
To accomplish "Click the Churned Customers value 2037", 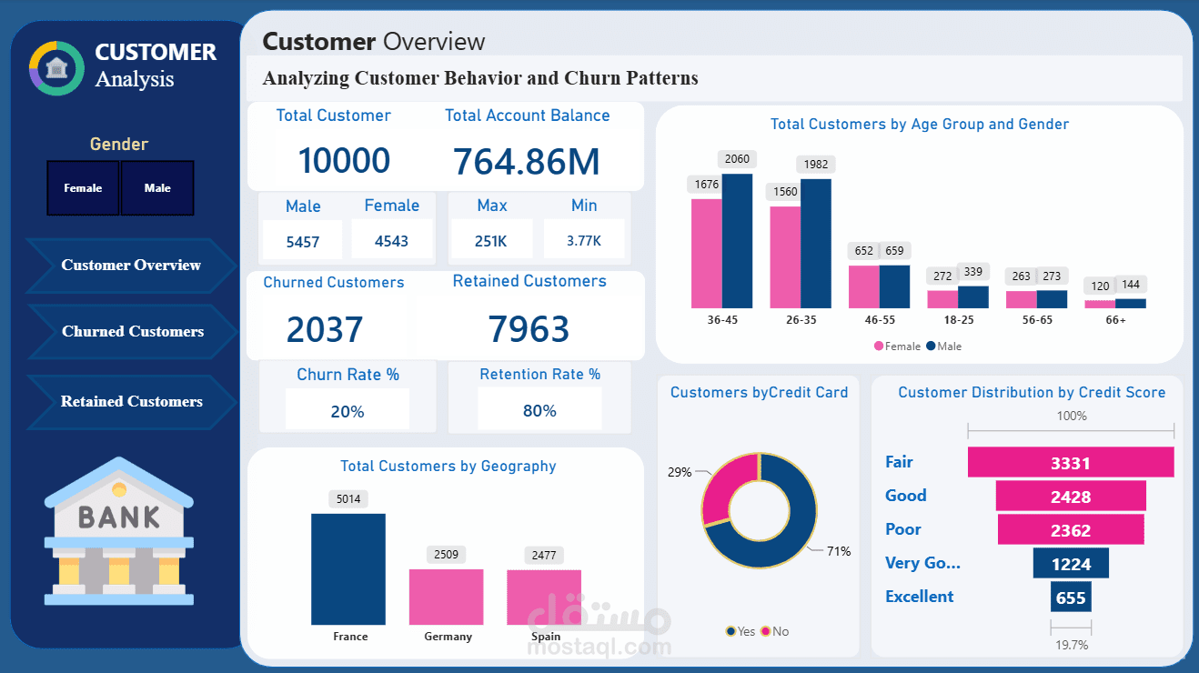I will [x=325, y=329].
